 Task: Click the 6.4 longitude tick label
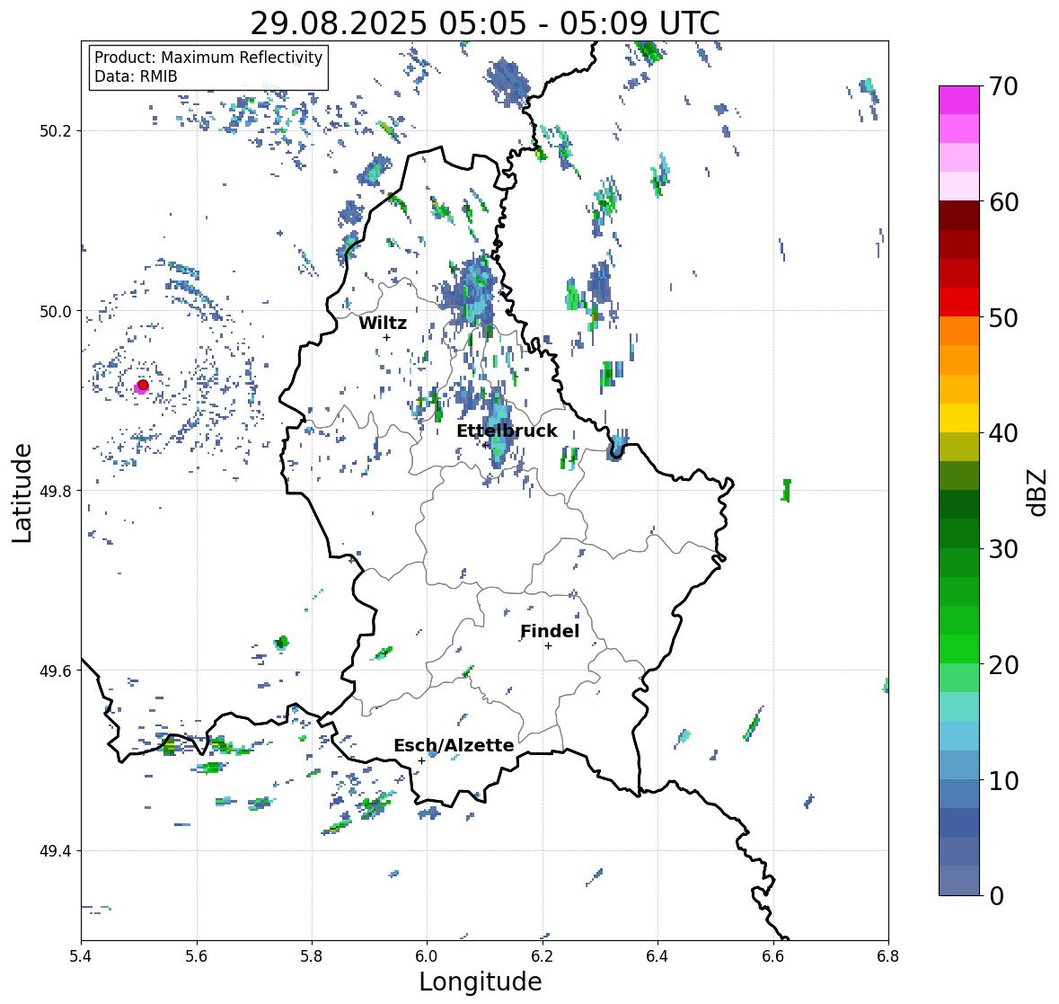[657, 956]
